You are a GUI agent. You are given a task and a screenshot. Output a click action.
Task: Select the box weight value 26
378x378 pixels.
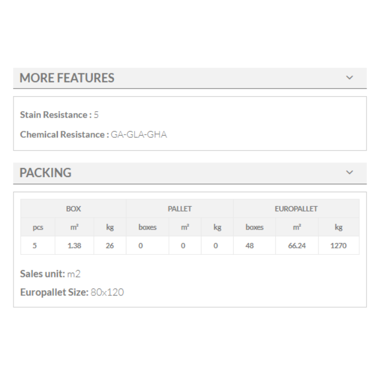[110, 246]
